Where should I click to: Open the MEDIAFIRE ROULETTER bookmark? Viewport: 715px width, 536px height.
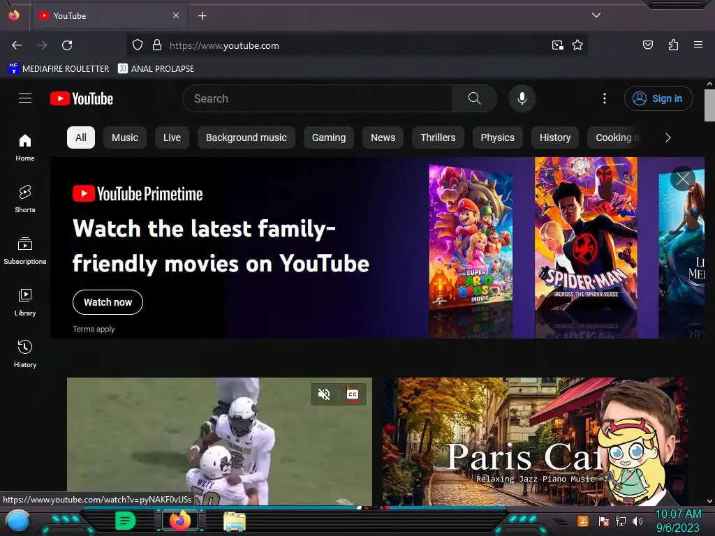tap(59, 69)
